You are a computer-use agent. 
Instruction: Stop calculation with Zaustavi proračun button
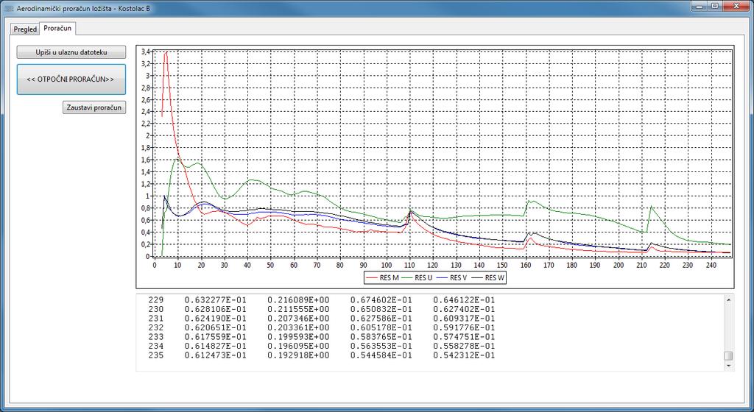pos(94,107)
